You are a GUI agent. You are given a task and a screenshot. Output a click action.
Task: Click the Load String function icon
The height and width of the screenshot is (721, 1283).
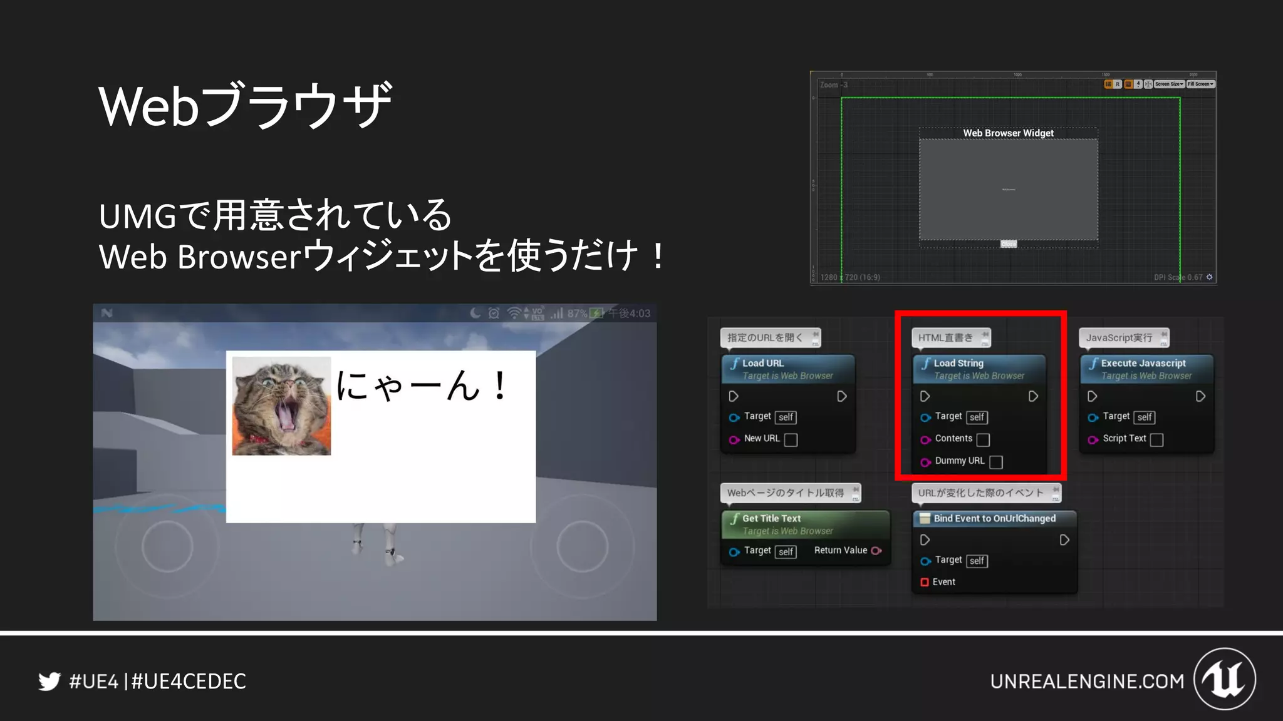[926, 363]
